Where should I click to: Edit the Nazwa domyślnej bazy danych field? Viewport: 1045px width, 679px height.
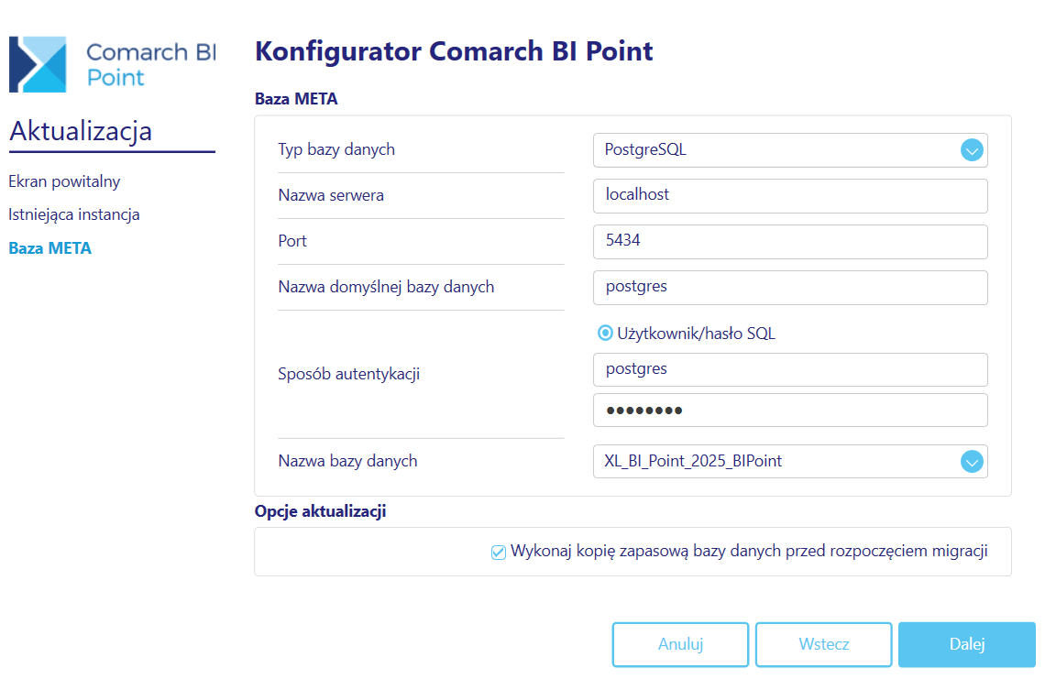pyautogui.click(x=789, y=287)
